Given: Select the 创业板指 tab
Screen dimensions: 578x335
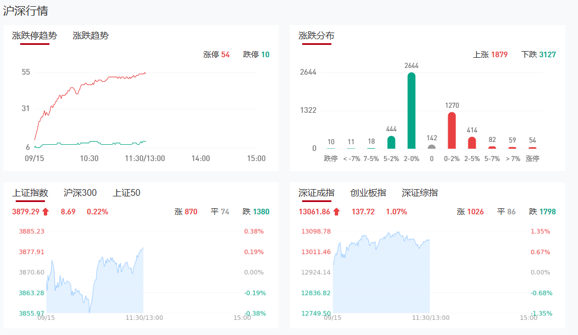Looking at the screenshot, I should pos(368,193).
